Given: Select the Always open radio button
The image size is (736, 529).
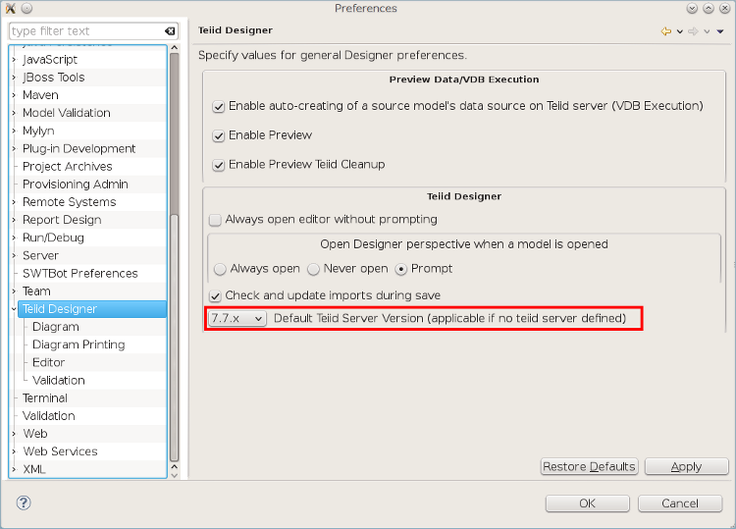Looking at the screenshot, I should (x=220, y=269).
